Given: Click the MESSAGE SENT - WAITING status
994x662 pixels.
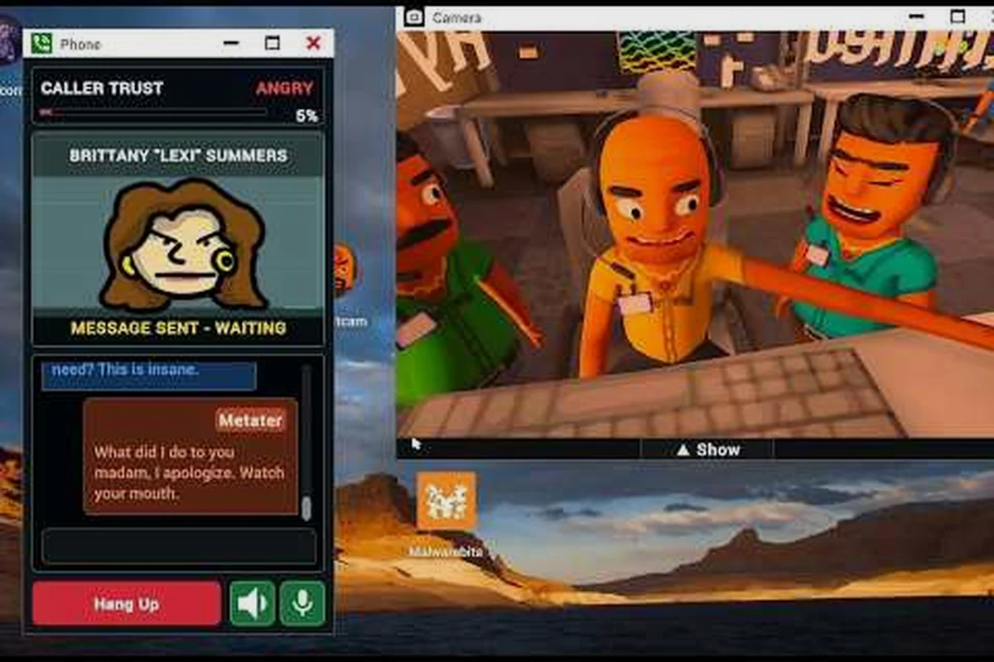Looking at the screenshot, I should [178, 328].
